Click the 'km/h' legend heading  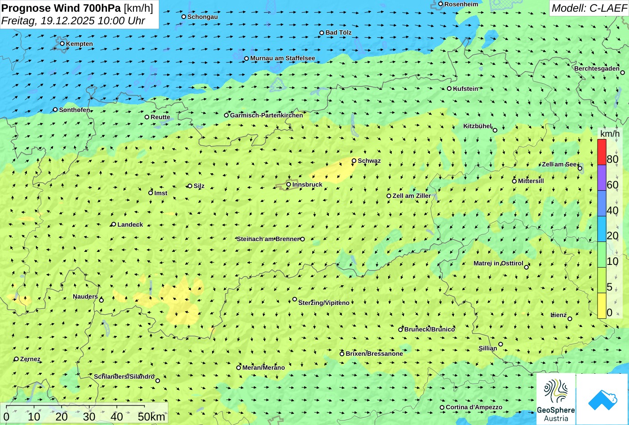610,134
